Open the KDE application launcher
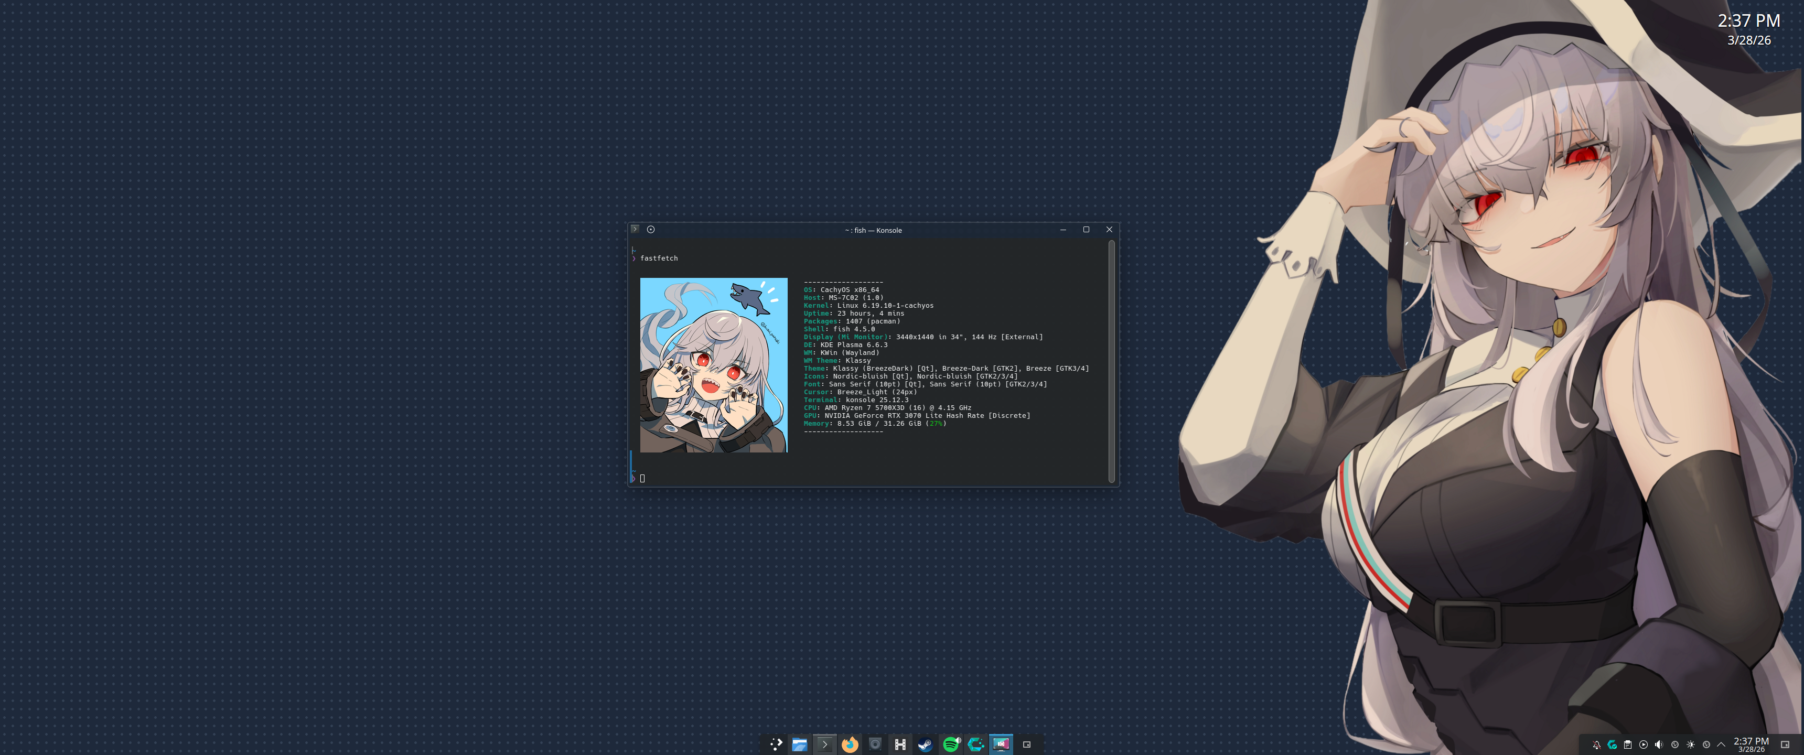Viewport: 1804px width, 755px height. pos(775,745)
